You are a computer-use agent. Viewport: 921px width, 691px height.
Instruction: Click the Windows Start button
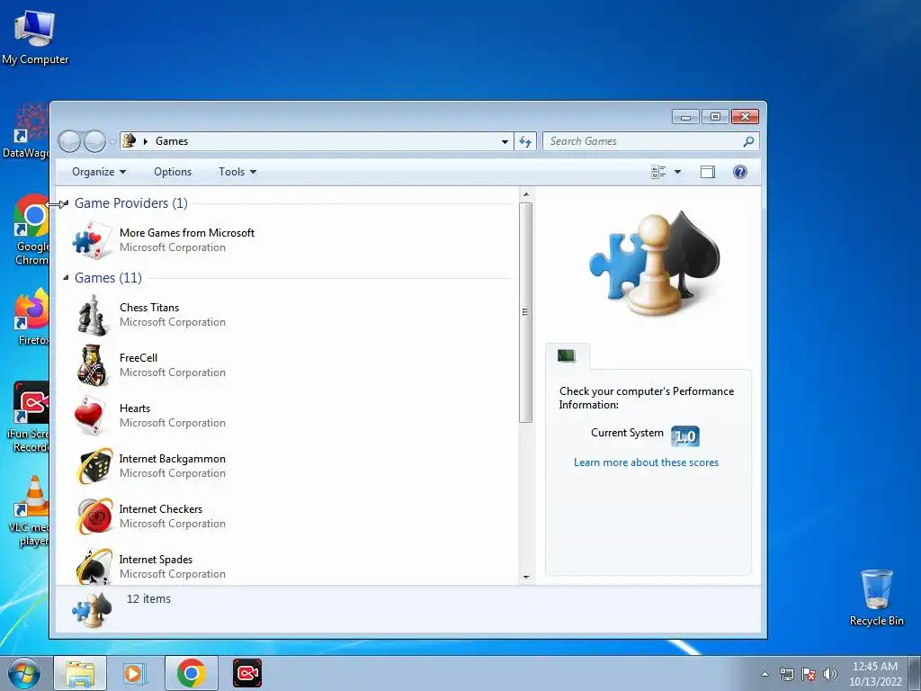(24, 673)
